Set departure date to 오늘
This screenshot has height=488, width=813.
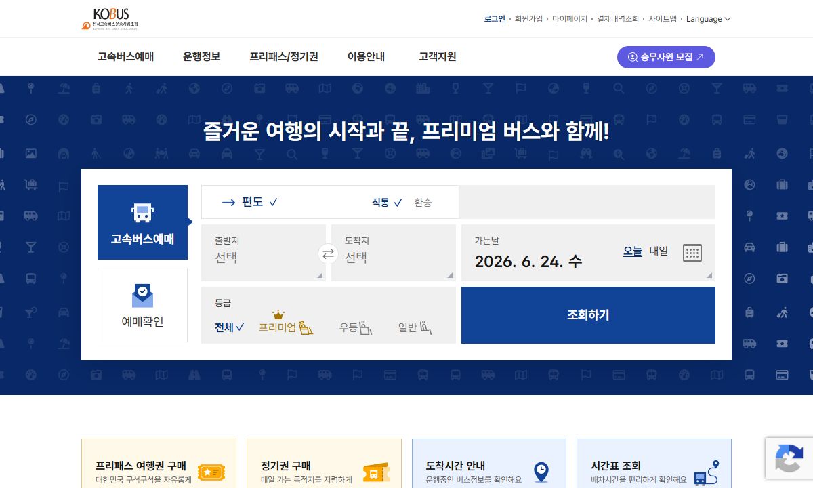pyautogui.click(x=633, y=251)
